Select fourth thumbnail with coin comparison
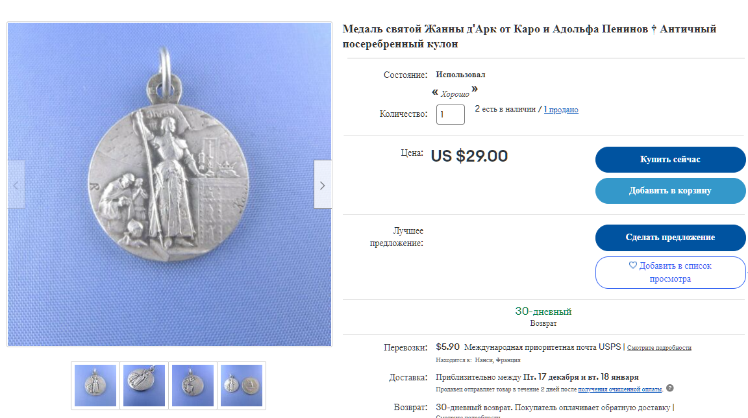This screenshot has height=418, width=748. (x=242, y=385)
